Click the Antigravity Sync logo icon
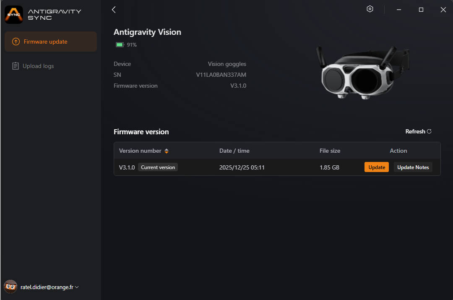The image size is (453, 300). [13, 14]
